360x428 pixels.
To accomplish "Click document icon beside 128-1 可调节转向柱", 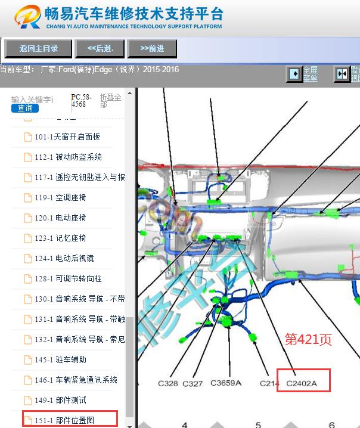I will point(28,279).
